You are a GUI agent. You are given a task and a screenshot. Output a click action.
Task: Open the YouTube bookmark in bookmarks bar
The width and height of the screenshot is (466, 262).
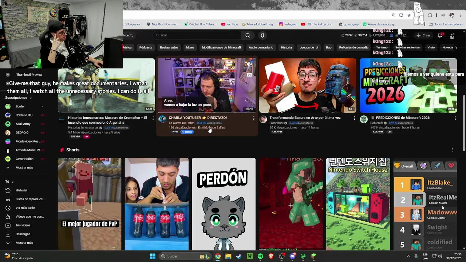[x=229, y=24]
